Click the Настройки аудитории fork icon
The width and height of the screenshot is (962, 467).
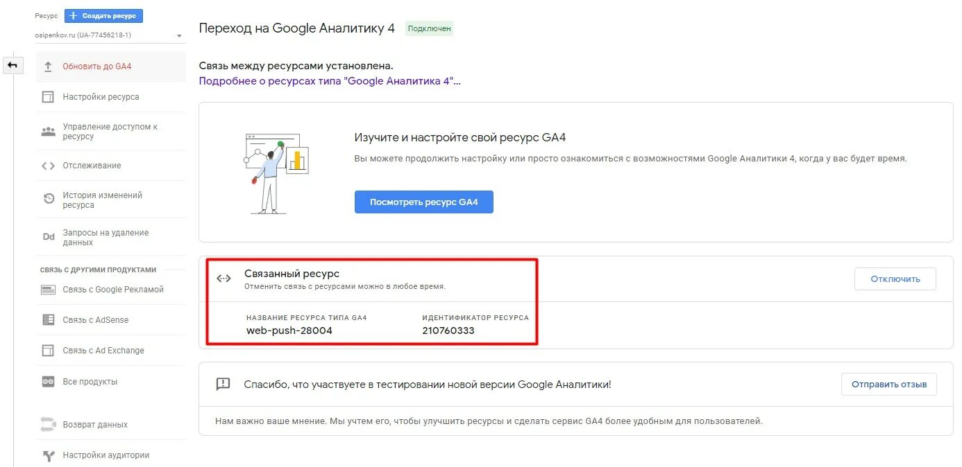48,455
